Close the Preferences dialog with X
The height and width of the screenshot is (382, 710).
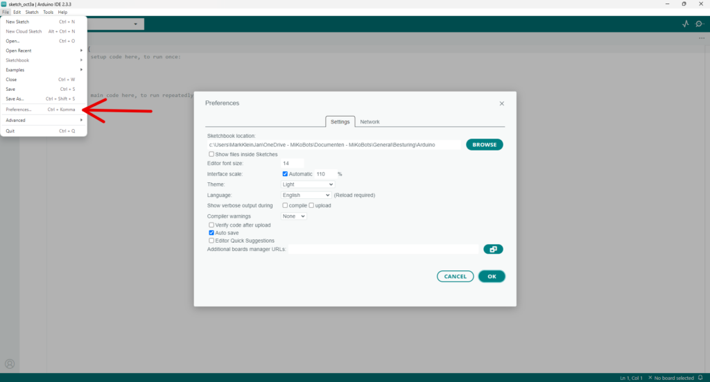[502, 104]
